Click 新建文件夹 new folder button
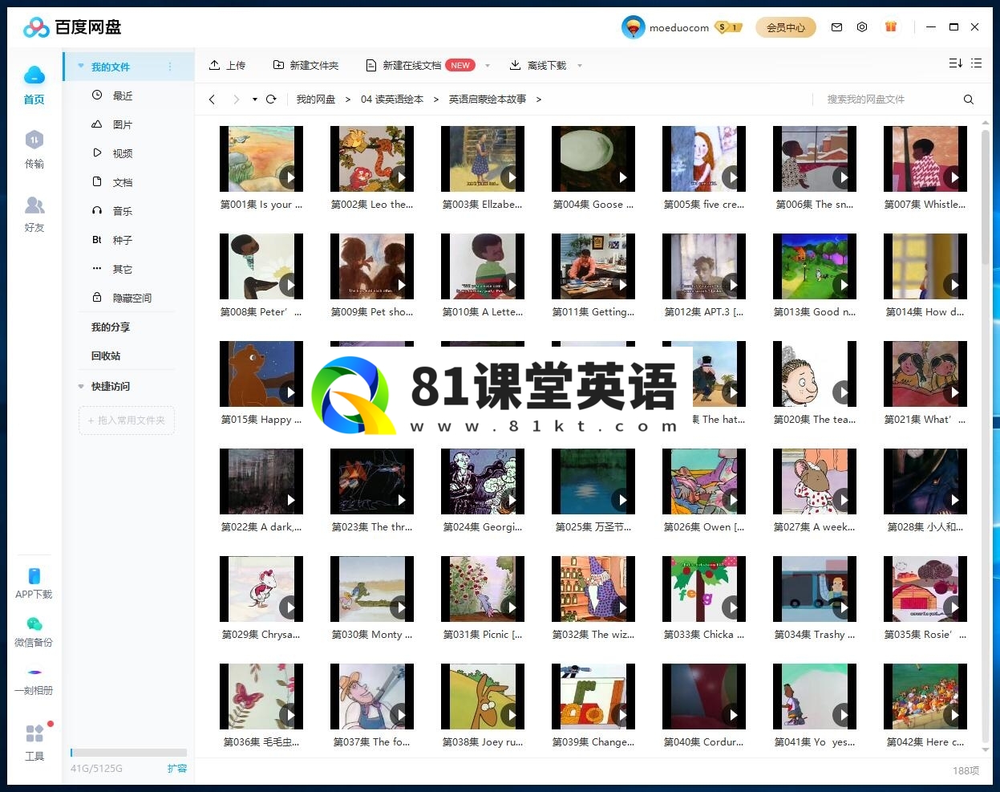 (306, 65)
